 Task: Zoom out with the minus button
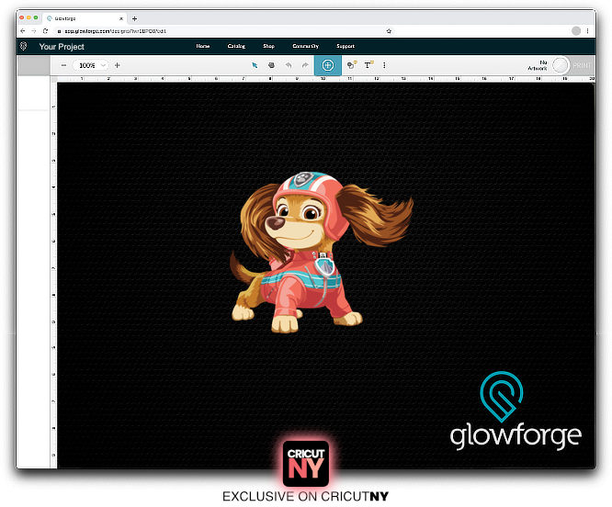click(x=63, y=65)
